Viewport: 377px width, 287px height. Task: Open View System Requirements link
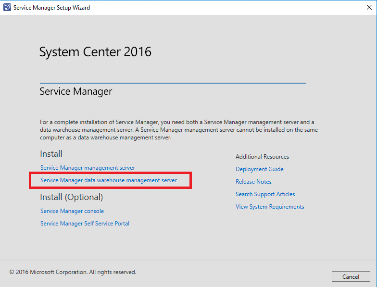270,207
